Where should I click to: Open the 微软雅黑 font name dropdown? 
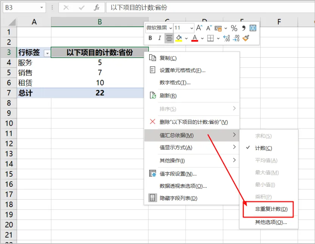[171, 28]
